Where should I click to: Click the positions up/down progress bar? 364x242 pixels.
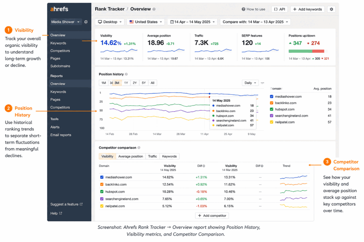[x=308, y=51]
